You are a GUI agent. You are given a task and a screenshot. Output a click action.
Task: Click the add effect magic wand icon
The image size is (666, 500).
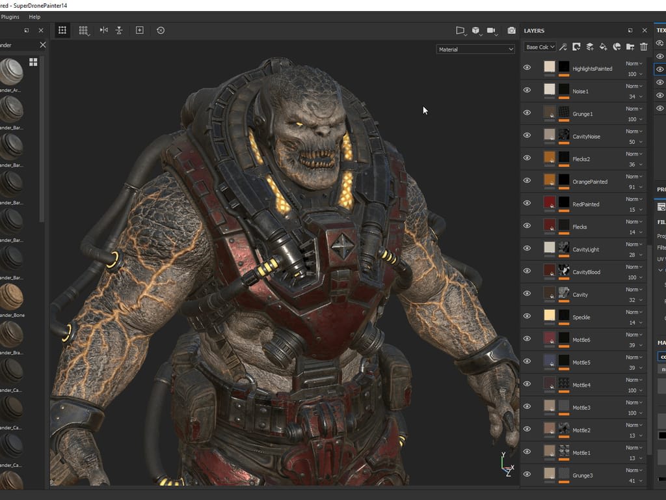pos(563,47)
